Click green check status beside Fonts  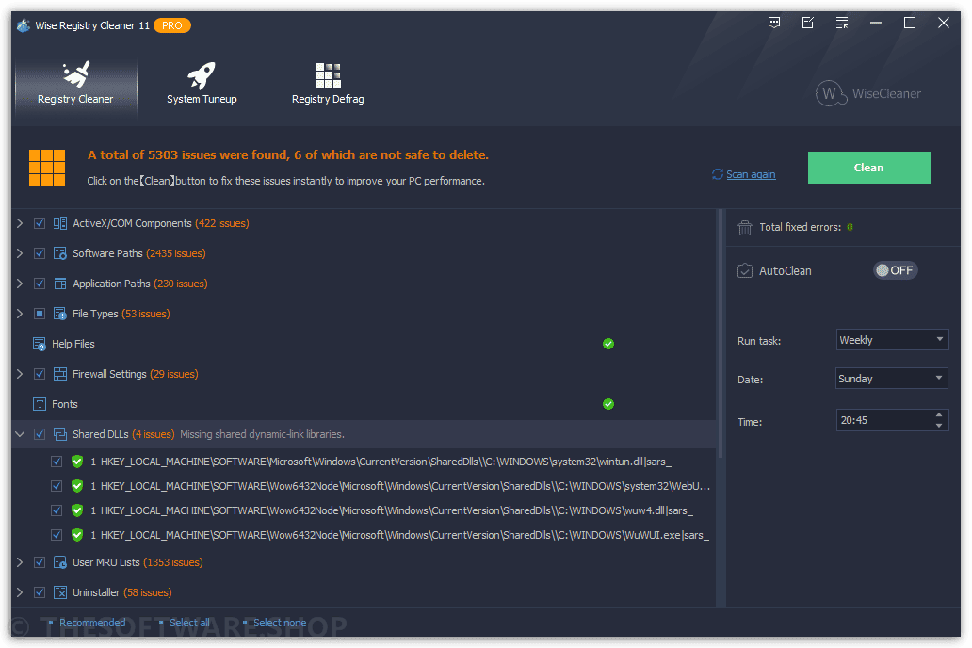point(608,404)
